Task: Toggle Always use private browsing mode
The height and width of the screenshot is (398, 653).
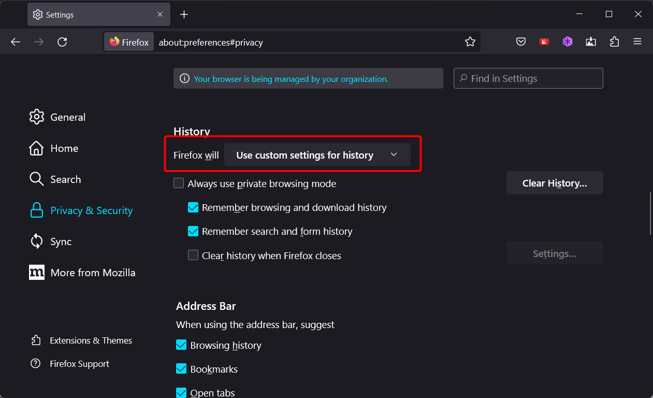Action: (x=179, y=183)
